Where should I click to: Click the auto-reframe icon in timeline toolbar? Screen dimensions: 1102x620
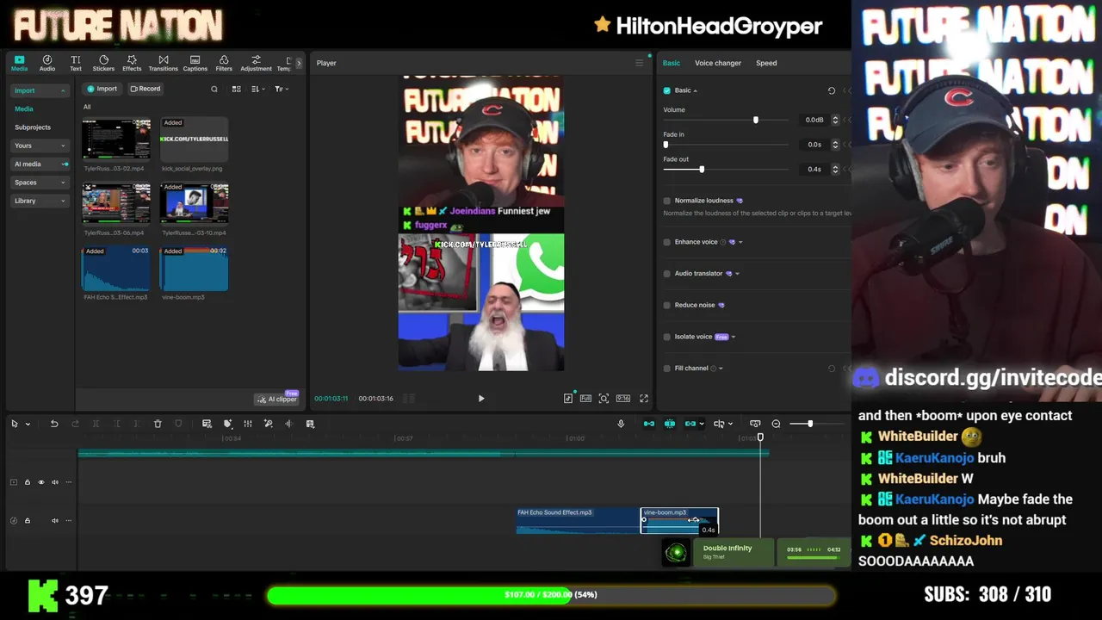(207, 424)
